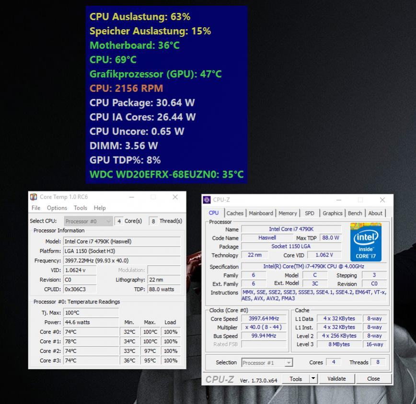
Task: Click the Max TDP value '88.0 W' in CPU-Z
Action: pyautogui.click(x=330, y=237)
